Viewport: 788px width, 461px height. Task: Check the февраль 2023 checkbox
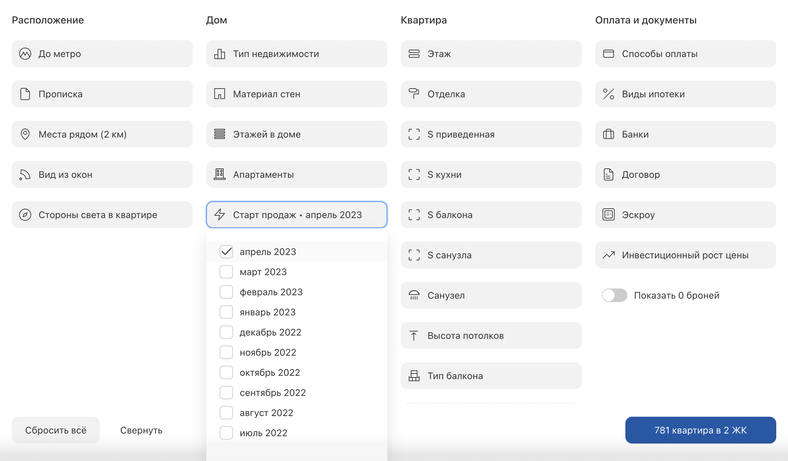click(x=226, y=292)
